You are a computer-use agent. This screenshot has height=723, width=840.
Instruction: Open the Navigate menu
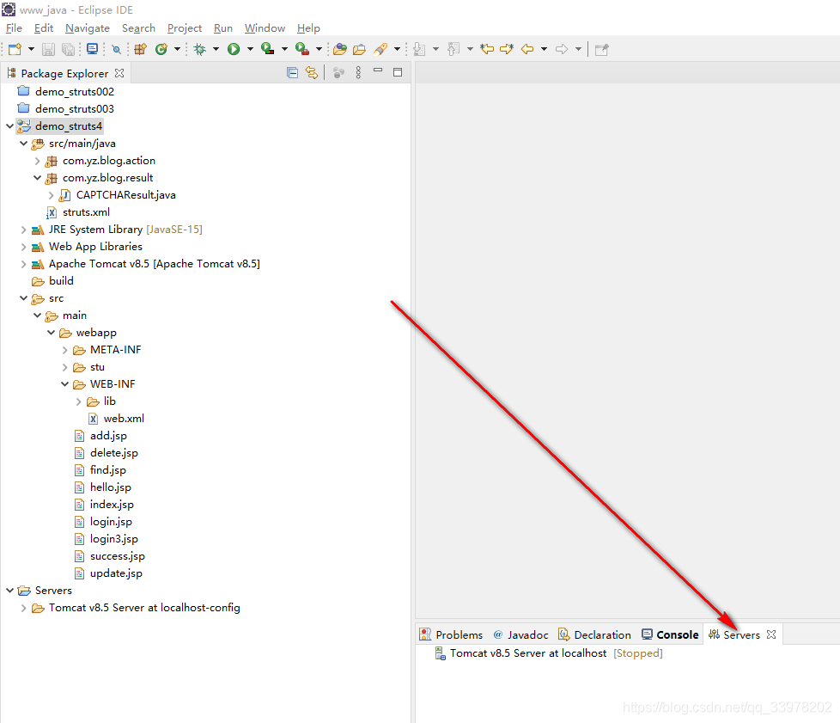tap(88, 28)
